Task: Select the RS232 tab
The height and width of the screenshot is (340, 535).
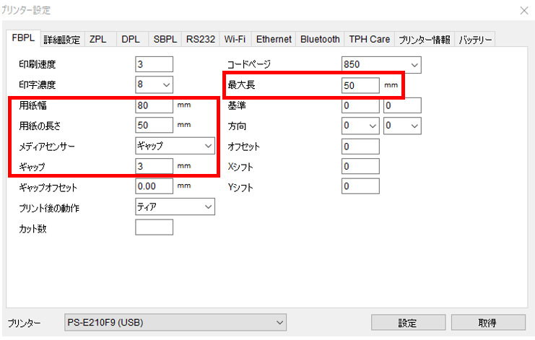Action: [x=200, y=39]
